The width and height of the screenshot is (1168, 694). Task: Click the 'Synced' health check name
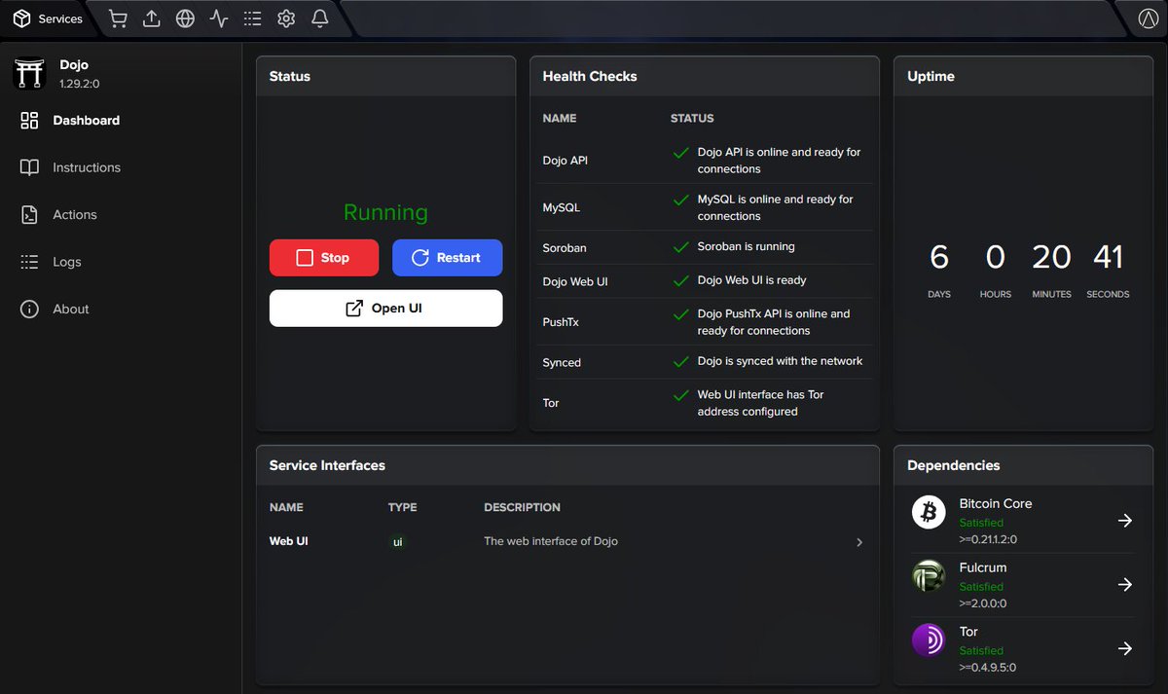click(x=562, y=363)
